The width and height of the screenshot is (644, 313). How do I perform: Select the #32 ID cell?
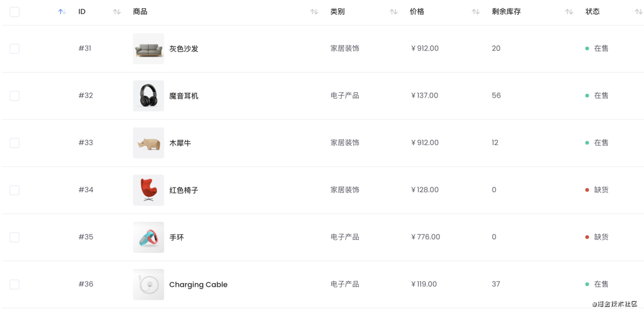pos(86,95)
